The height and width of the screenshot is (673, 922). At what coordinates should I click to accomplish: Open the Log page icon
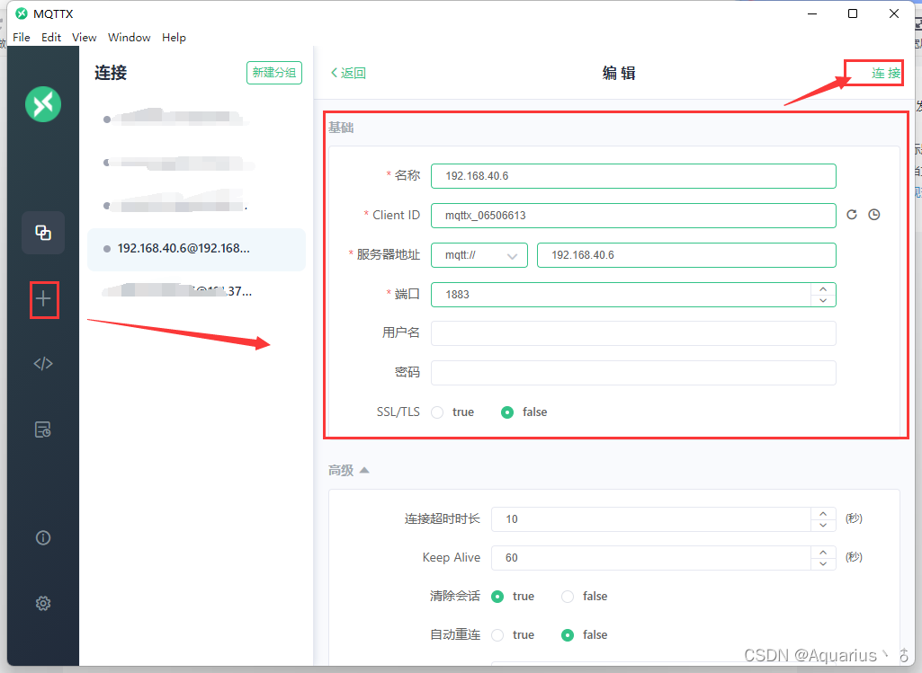tap(43, 429)
